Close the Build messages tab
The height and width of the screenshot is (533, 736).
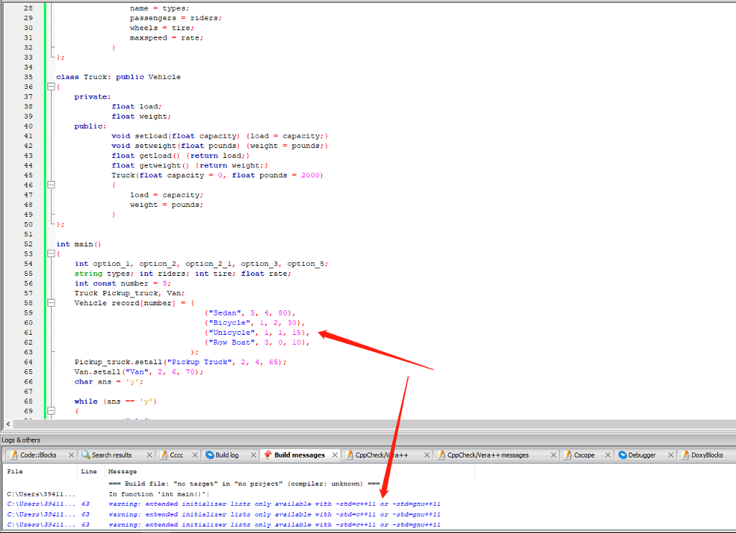335,455
